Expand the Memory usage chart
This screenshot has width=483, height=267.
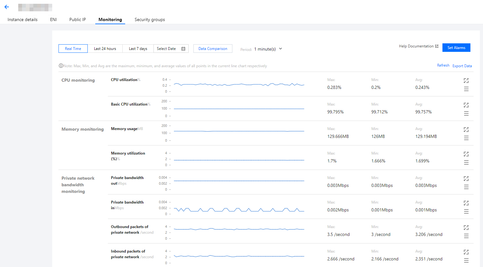tap(466, 129)
